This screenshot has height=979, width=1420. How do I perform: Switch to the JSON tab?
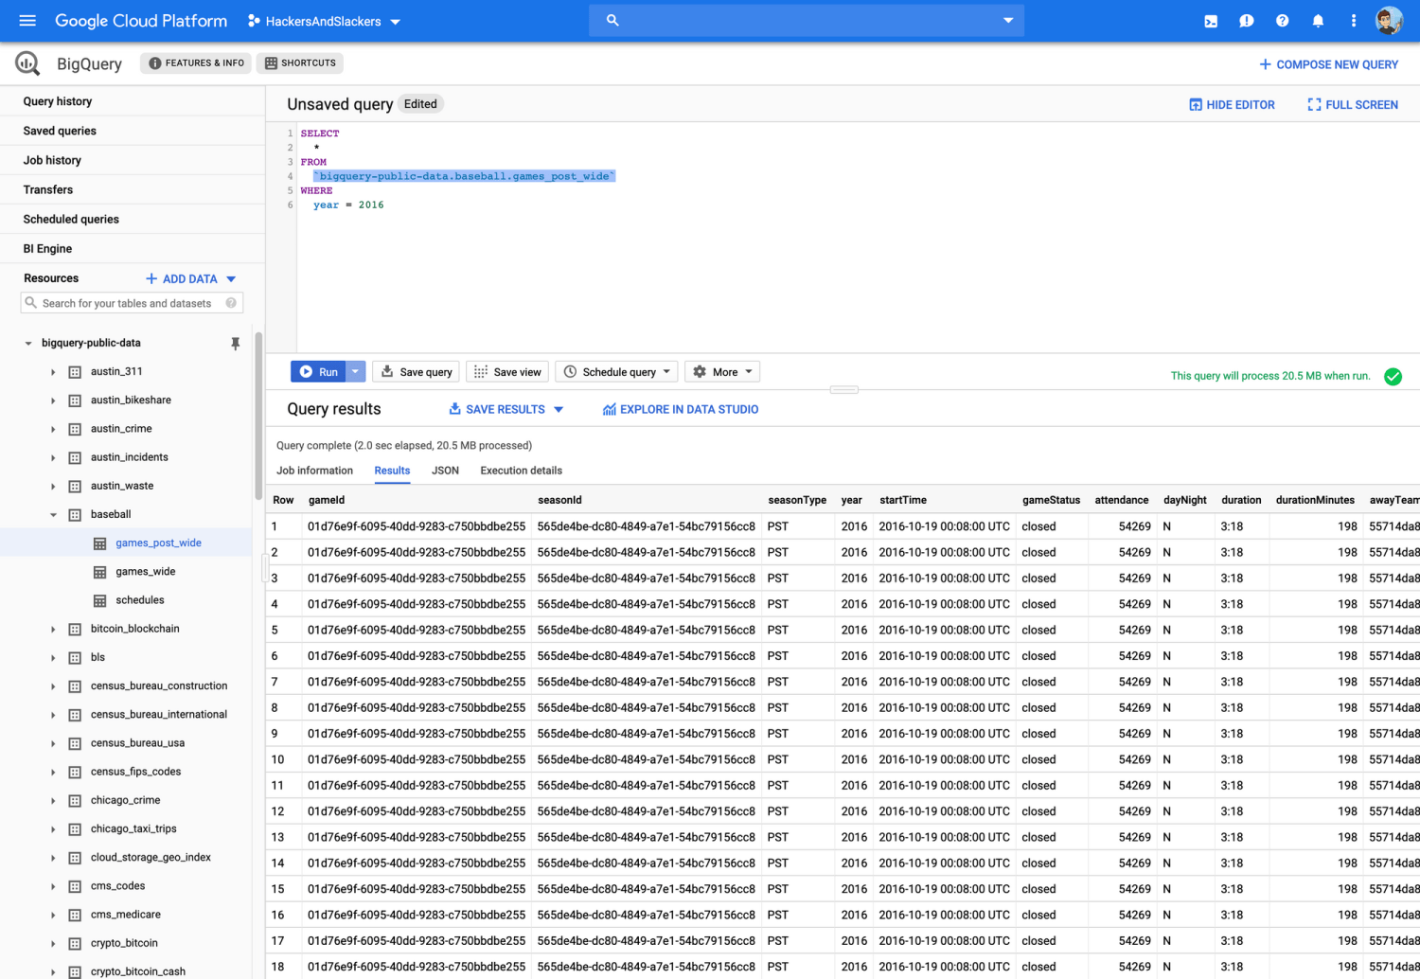(445, 471)
